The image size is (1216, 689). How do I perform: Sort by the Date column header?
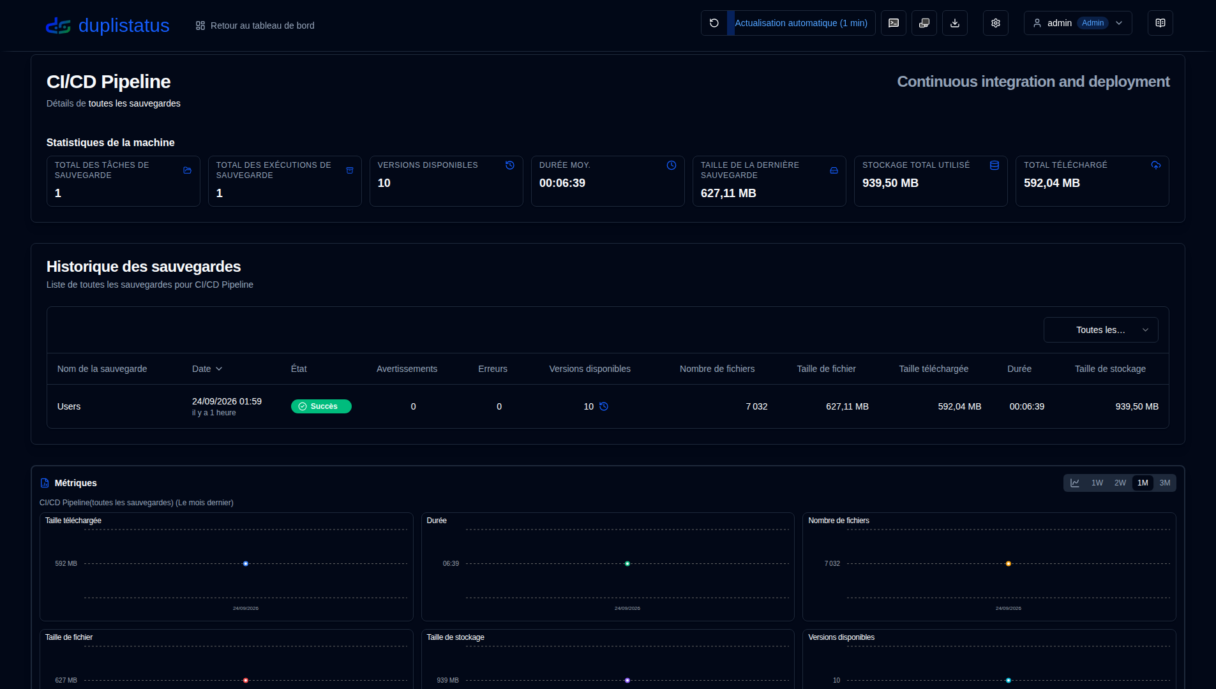pyautogui.click(x=207, y=369)
